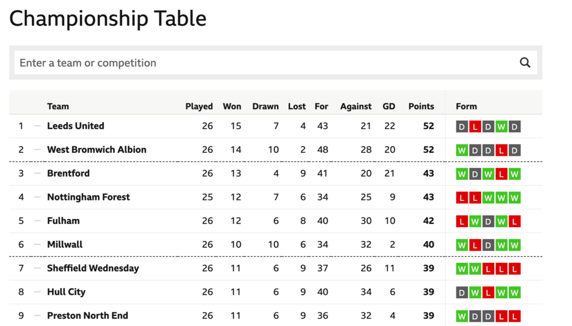
Task: Click Brentford's grey D form badge
Action: point(475,174)
